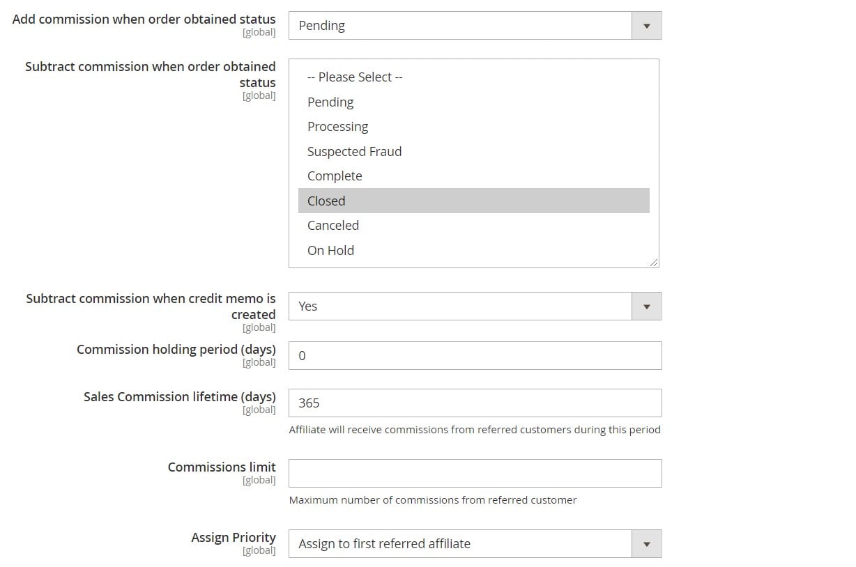
Task: Open the 'Add commission when order obtained status' dropdown
Action: click(x=475, y=26)
